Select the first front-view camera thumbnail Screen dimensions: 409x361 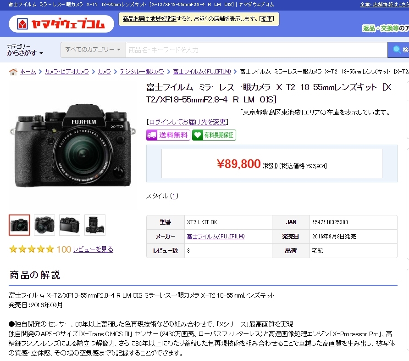tap(19, 225)
